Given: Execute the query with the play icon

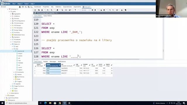Looking at the screenshot, I should coord(95,10).
